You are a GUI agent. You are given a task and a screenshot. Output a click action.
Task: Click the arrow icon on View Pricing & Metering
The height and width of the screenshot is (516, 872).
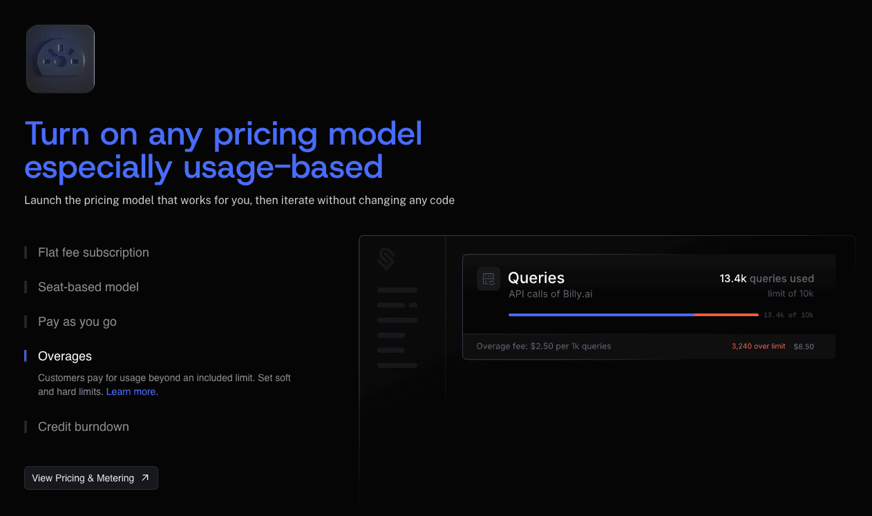coord(145,478)
